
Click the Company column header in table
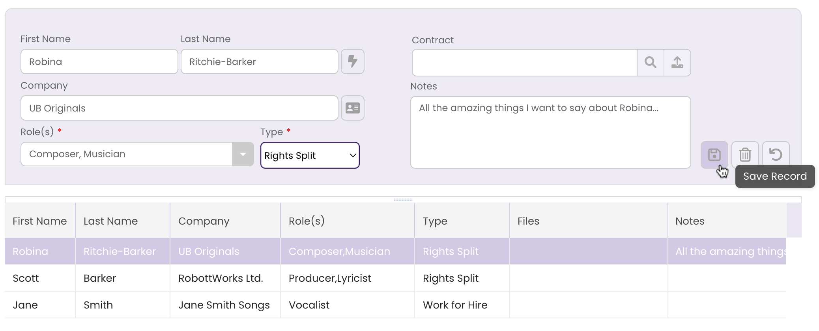225,221
